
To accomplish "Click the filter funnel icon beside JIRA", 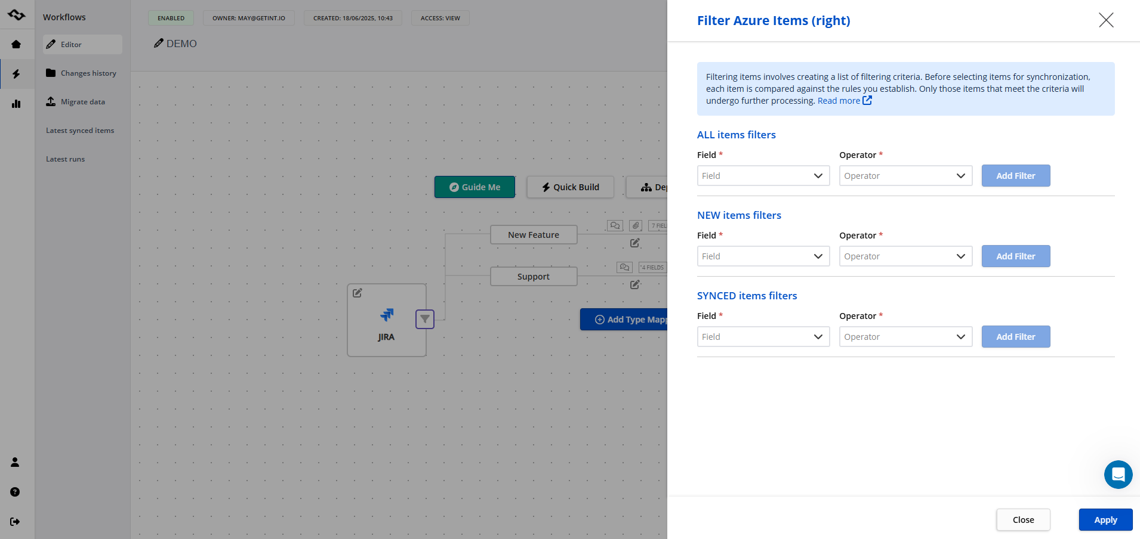I will pos(424,319).
